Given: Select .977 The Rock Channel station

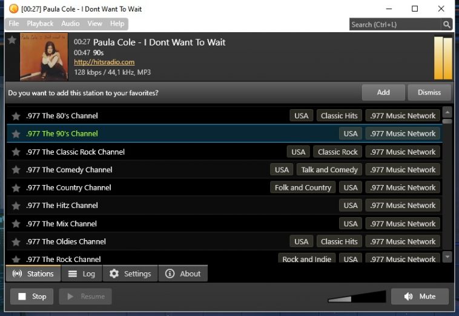Looking at the screenshot, I should [225, 257].
